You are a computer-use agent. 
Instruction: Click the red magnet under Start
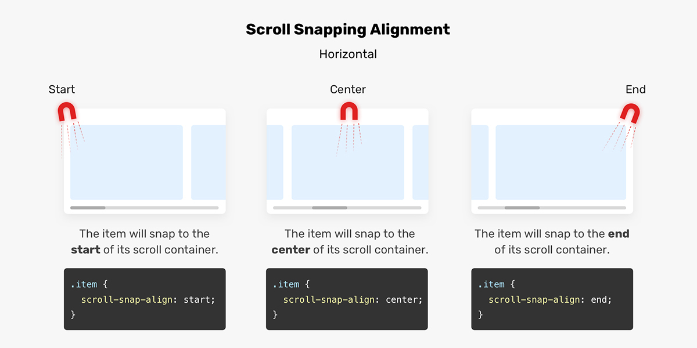(67, 112)
